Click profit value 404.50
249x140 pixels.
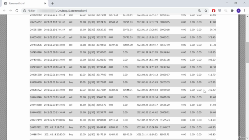click(x=212, y=127)
